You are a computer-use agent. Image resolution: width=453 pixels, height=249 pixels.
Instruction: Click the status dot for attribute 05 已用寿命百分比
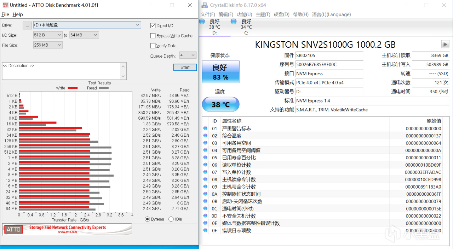205,158
